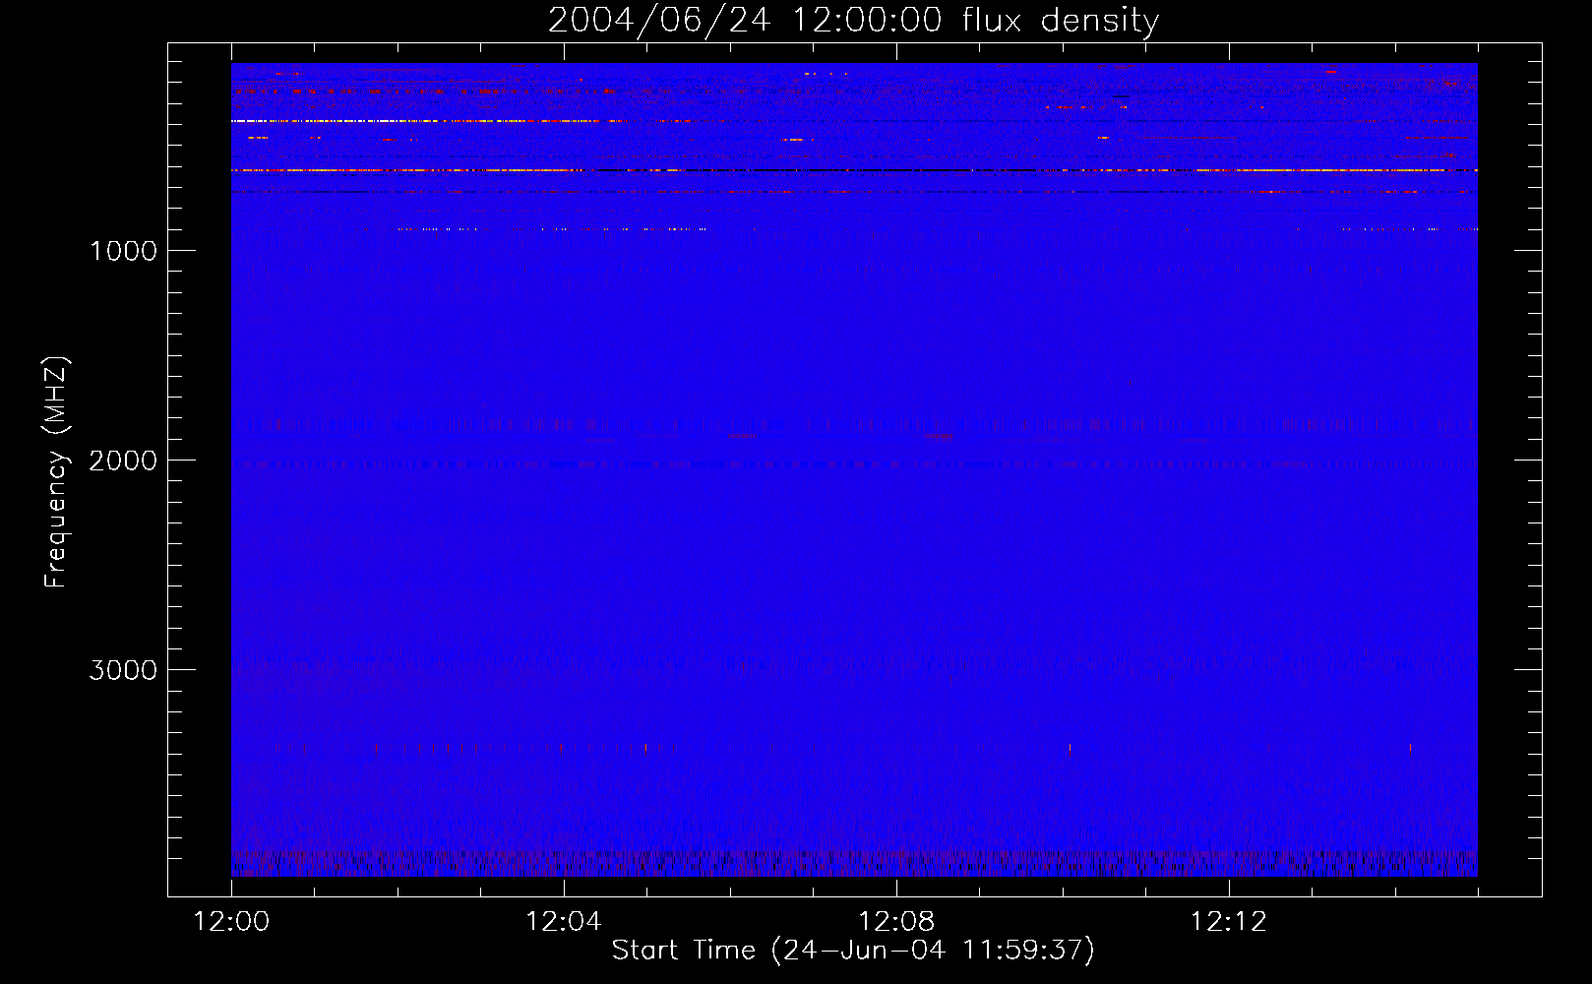Image resolution: width=1592 pixels, height=984 pixels.
Task: Click the 12:12 time tick label
Action: click(x=1229, y=922)
